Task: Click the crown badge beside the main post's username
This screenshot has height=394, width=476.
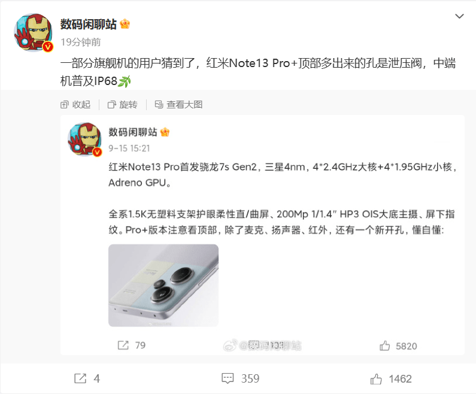Action: click(x=125, y=24)
